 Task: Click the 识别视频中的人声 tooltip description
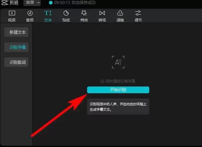click(x=118, y=107)
